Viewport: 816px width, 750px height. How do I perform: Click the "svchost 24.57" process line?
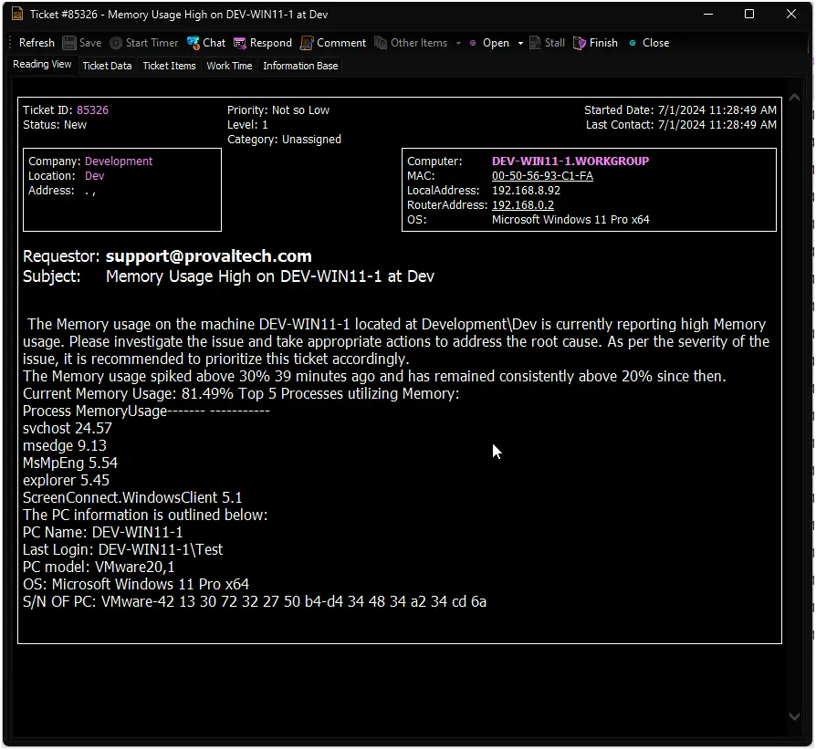68,429
